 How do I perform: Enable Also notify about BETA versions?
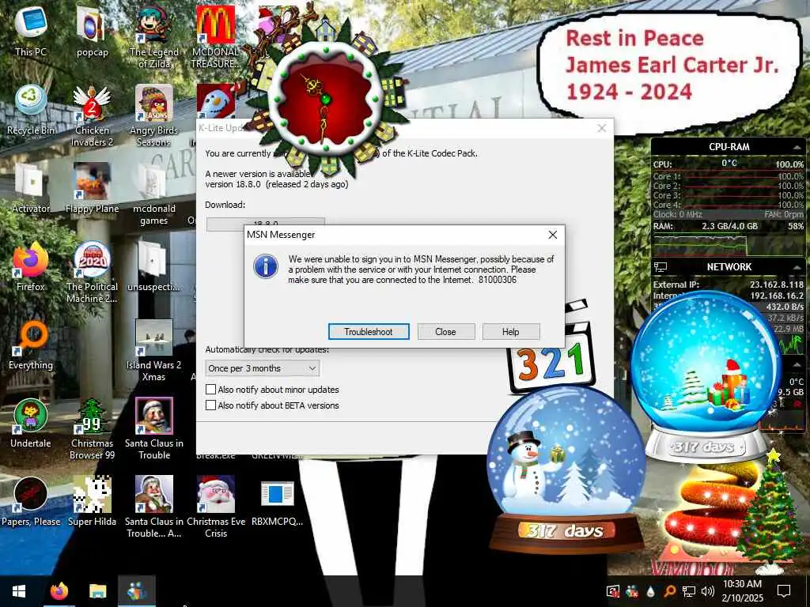coord(210,405)
